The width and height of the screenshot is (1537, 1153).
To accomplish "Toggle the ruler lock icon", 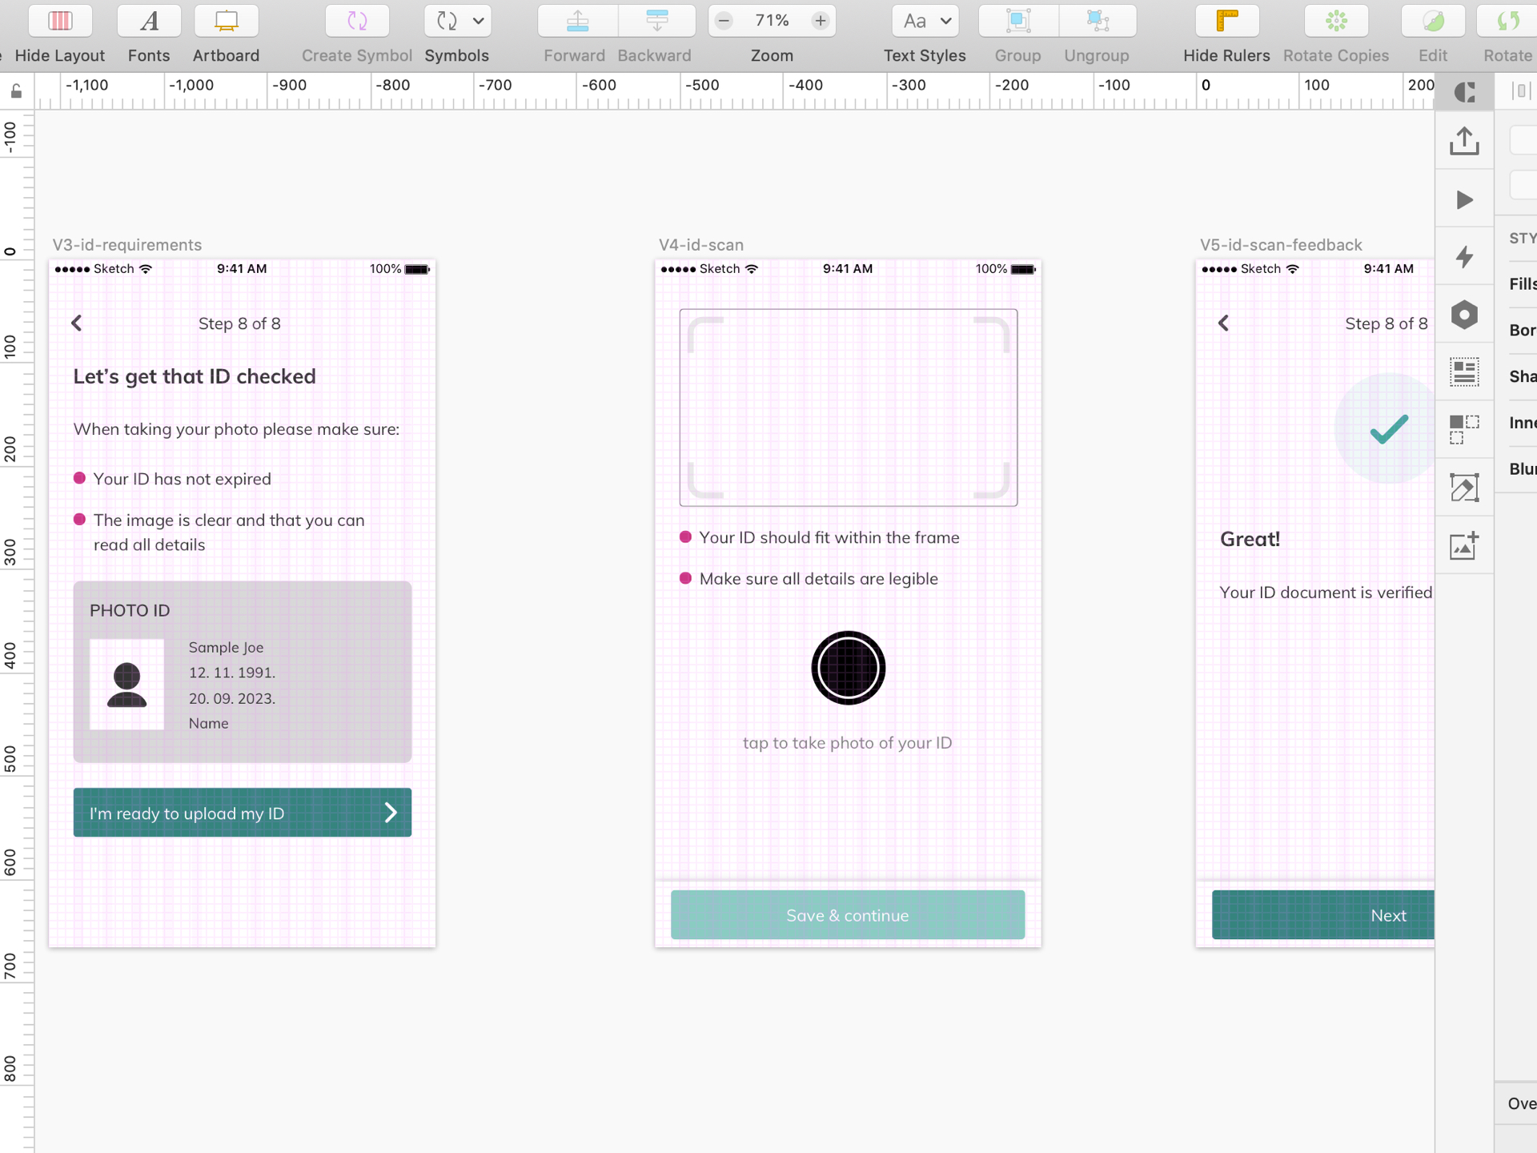I will point(16,91).
